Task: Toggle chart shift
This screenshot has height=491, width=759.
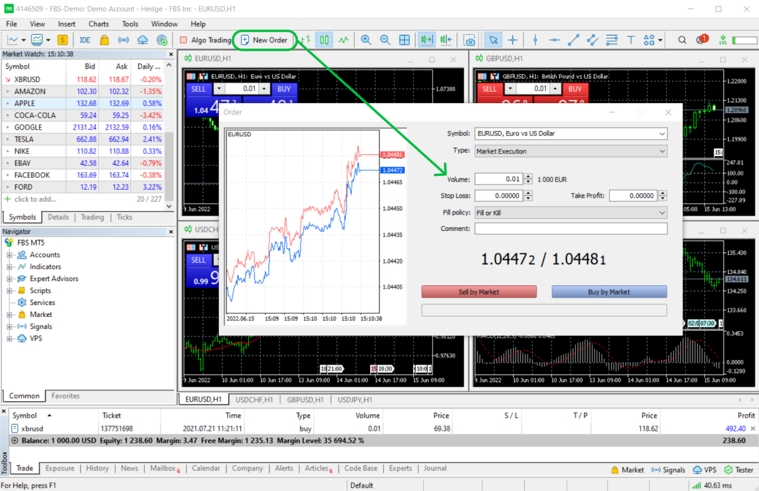Action: pyautogui.click(x=447, y=40)
